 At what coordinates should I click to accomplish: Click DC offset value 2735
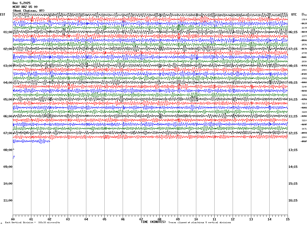click(304, 53)
